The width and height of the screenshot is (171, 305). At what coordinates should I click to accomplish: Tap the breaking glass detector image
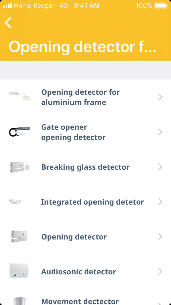coord(19,167)
